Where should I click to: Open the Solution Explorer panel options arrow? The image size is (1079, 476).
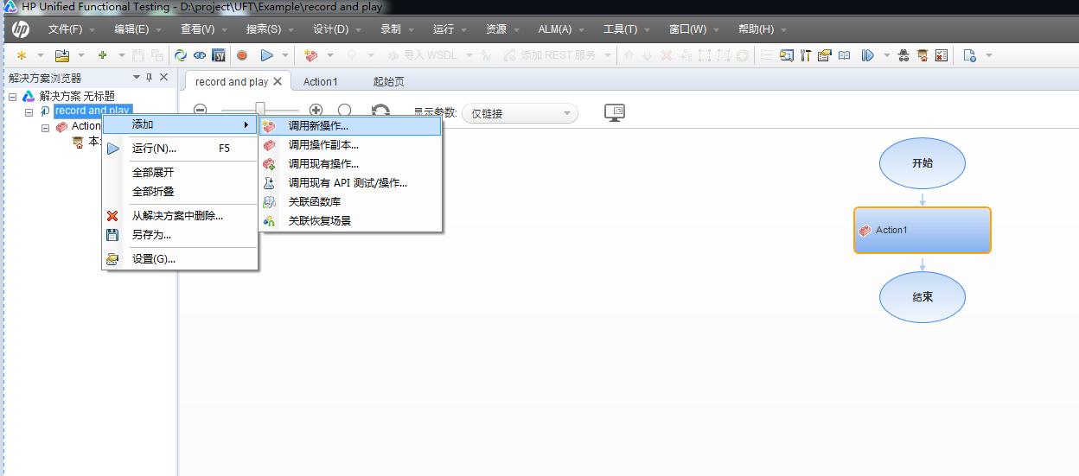(x=136, y=78)
